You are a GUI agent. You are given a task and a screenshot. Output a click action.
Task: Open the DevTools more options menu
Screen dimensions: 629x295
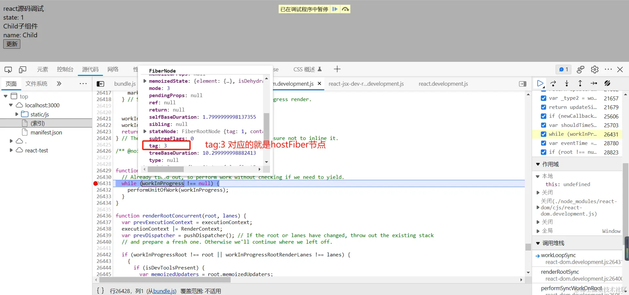608,69
